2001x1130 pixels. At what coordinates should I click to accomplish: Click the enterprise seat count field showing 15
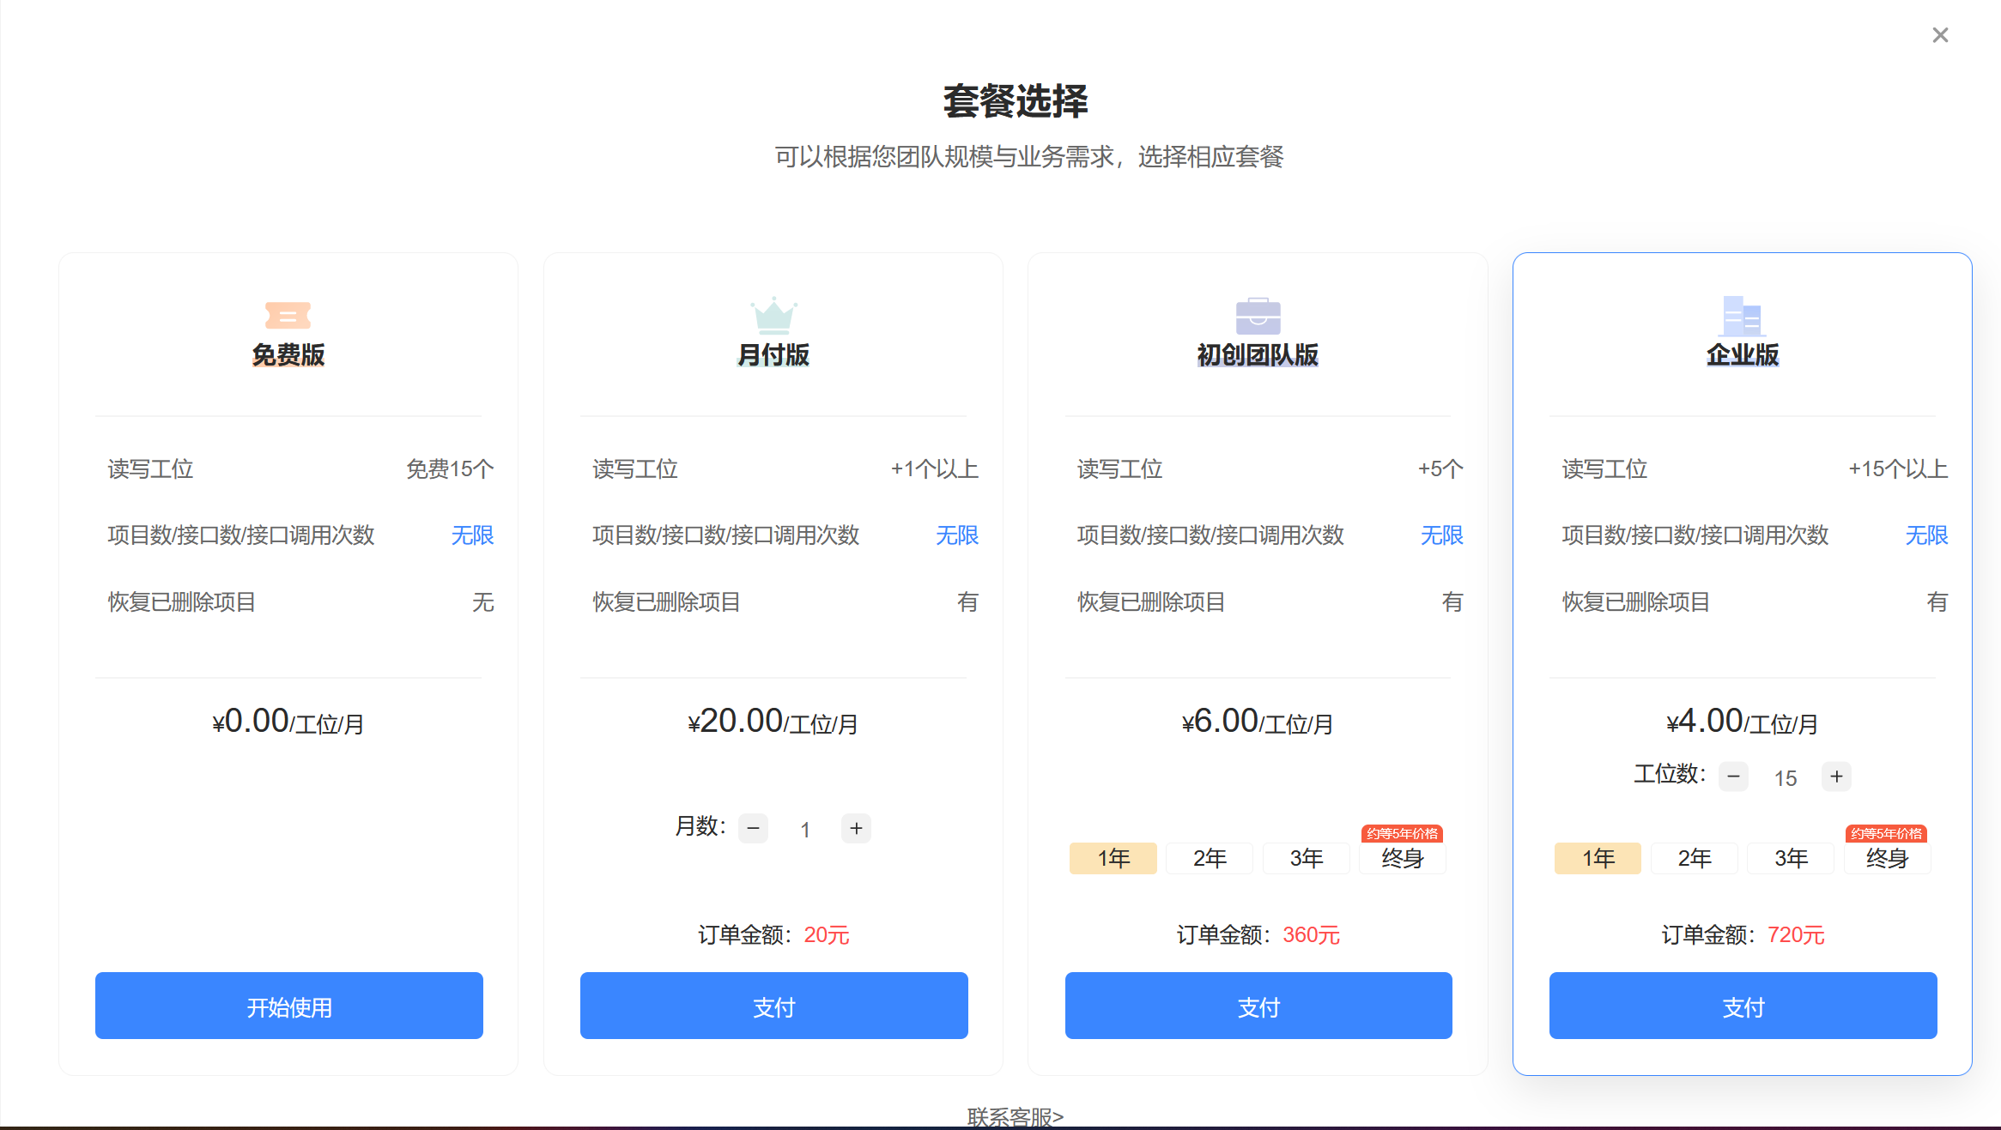point(1786,778)
